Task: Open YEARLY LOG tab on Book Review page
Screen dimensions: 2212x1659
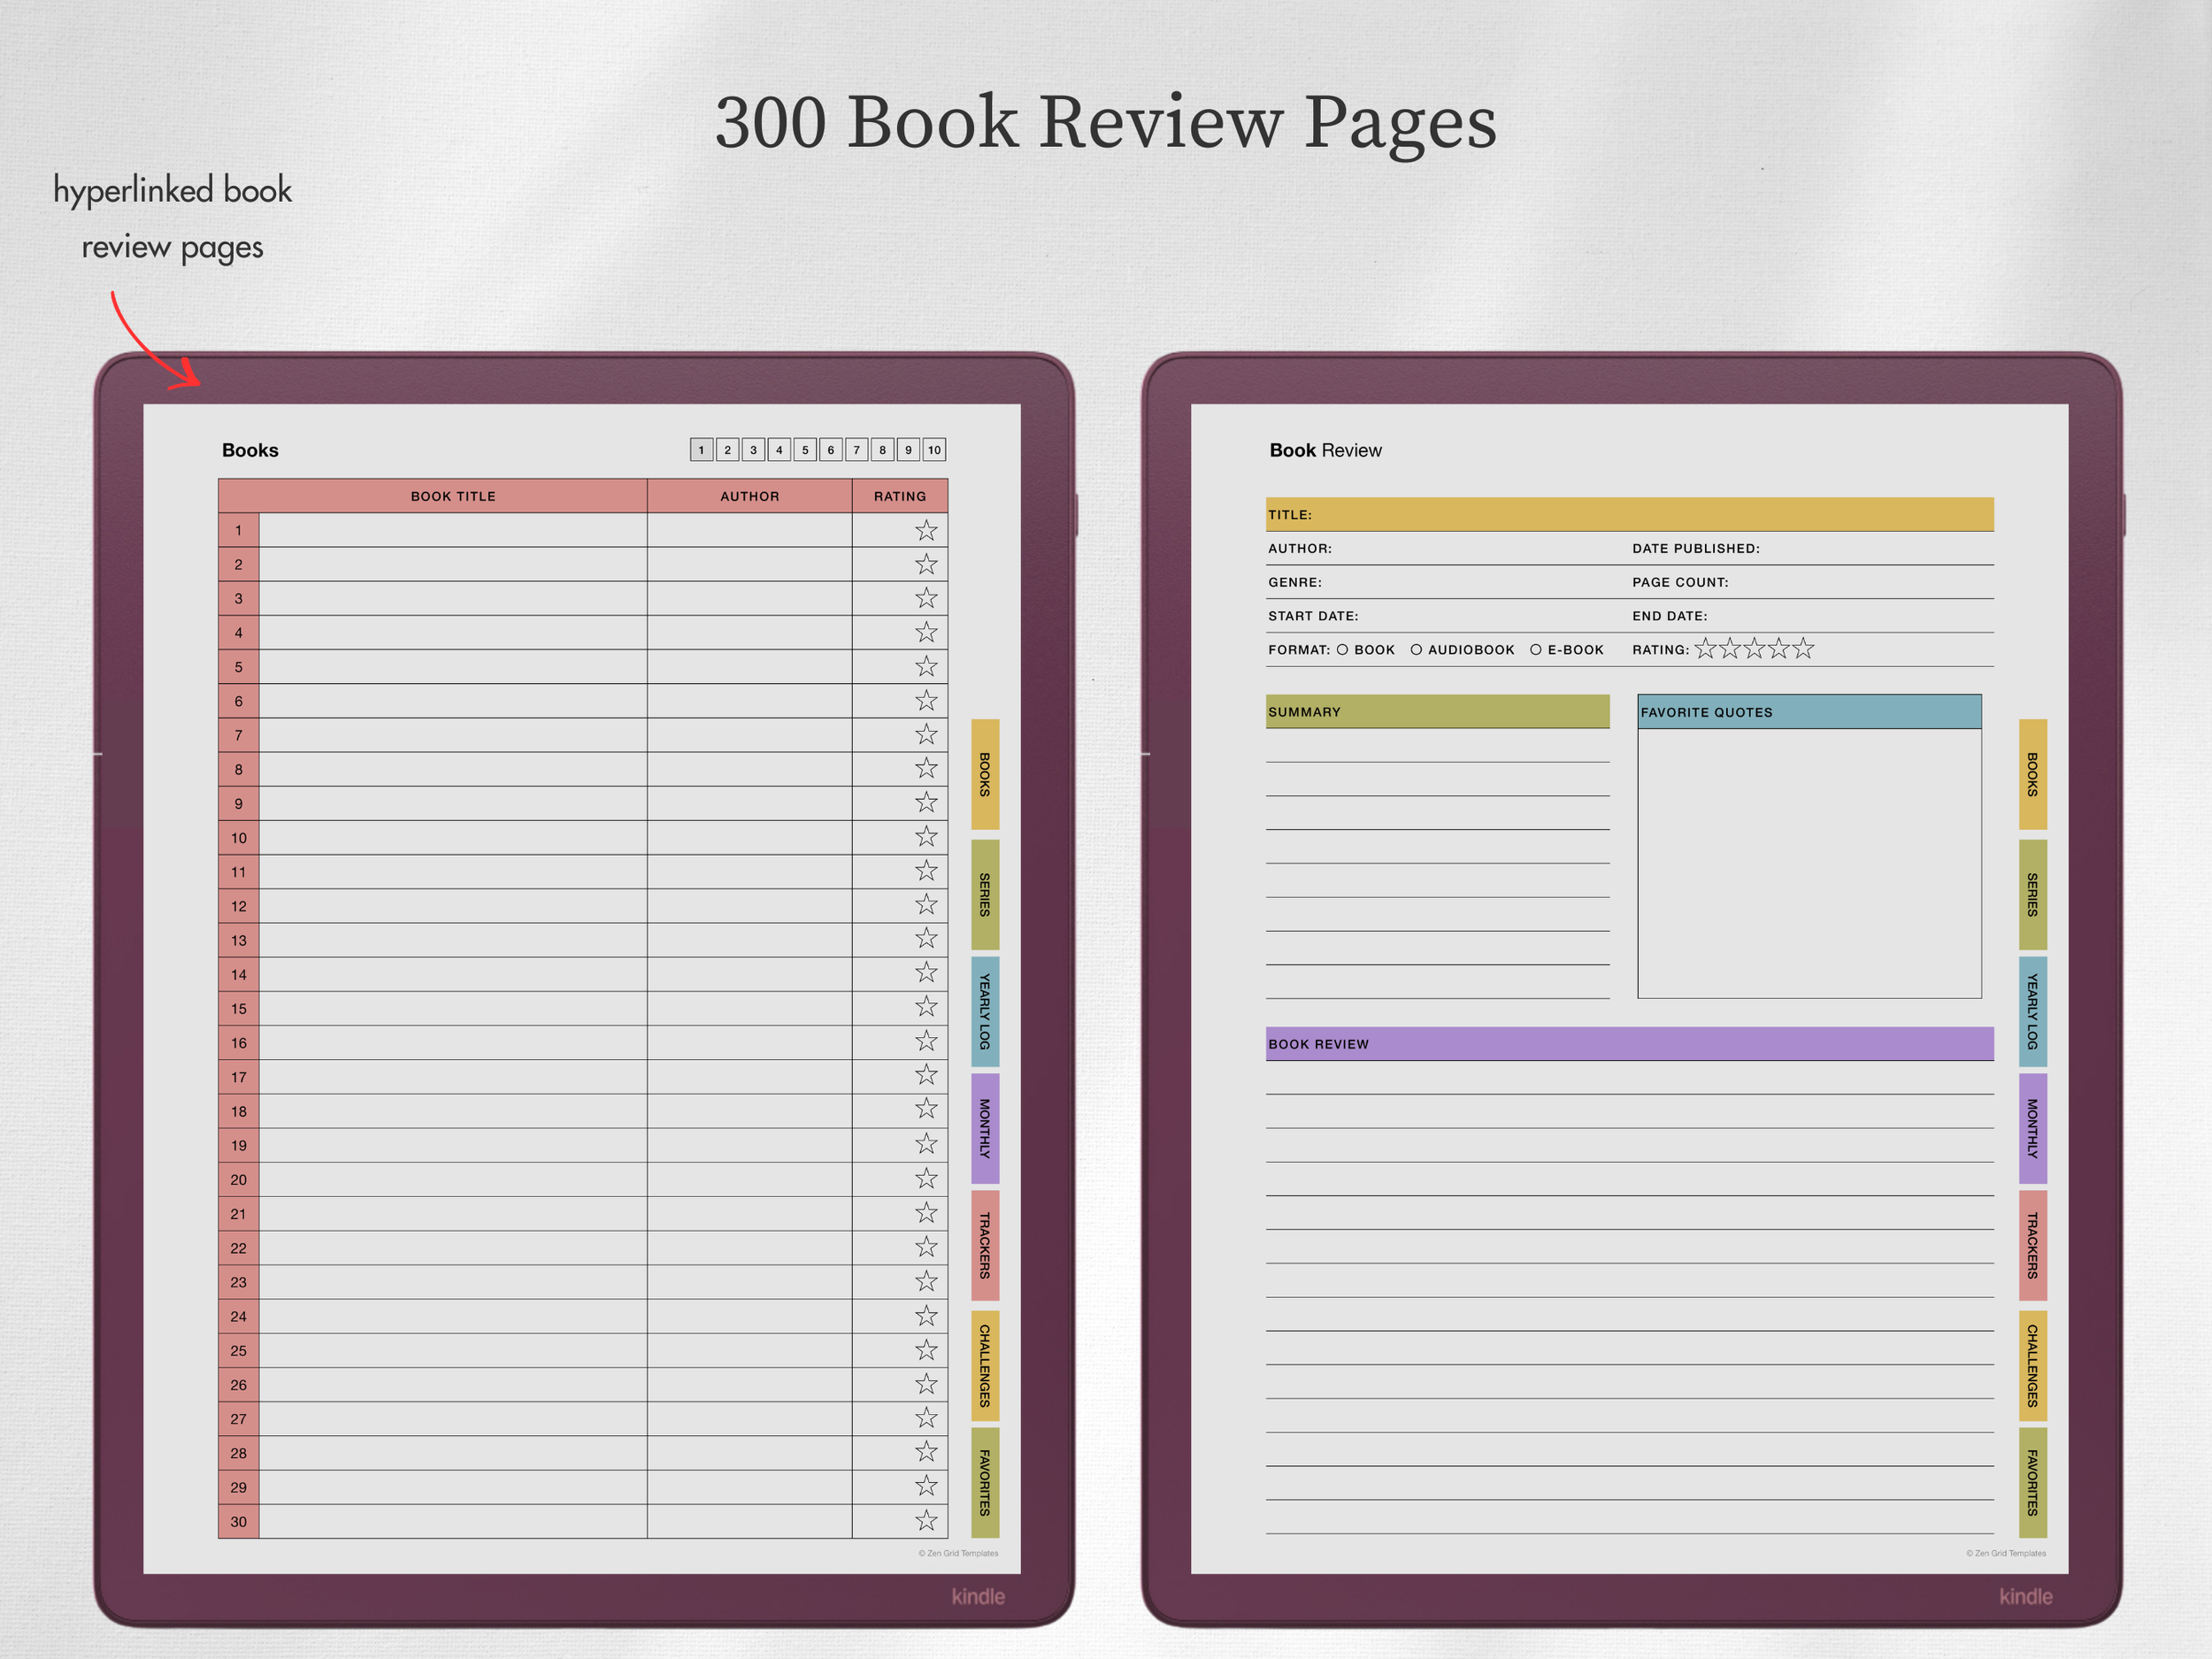Action: (x=2032, y=1011)
